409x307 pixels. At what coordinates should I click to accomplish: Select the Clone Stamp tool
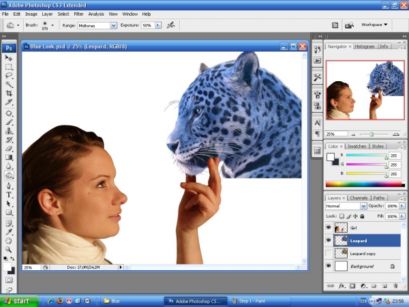9,131
